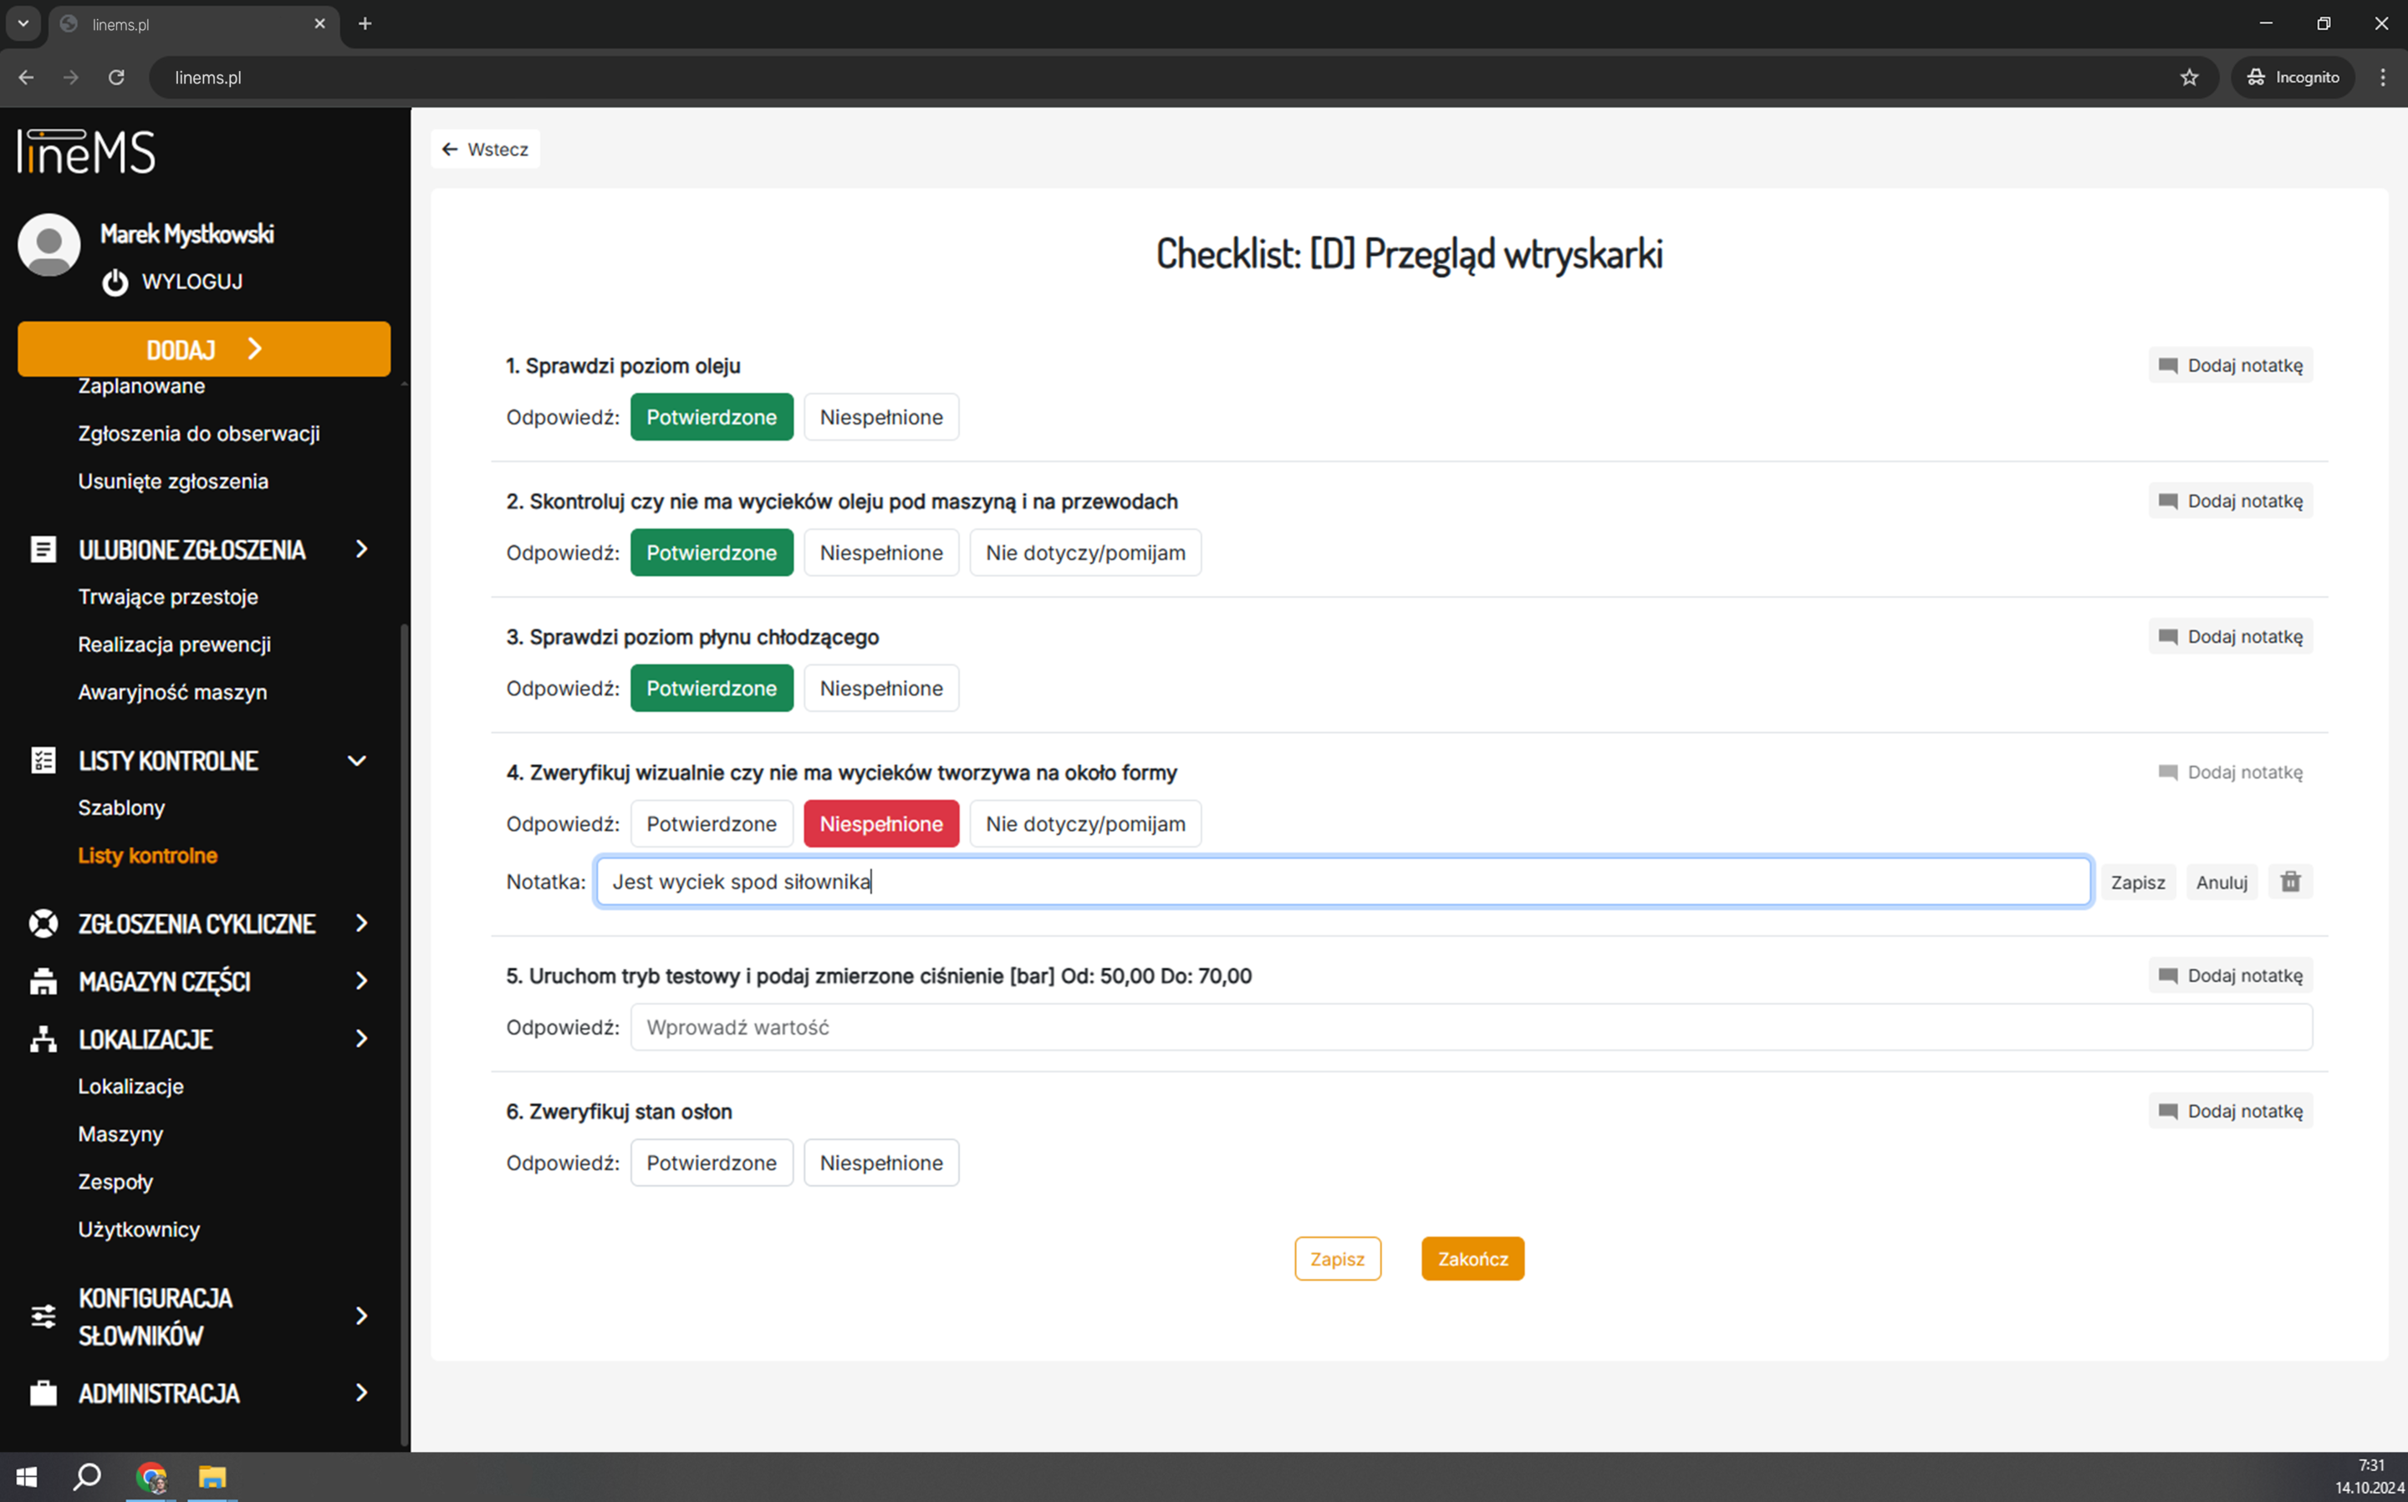The image size is (2408, 1502).
Task: Select Niespełnione for question 1 oil level
Action: tap(881, 417)
